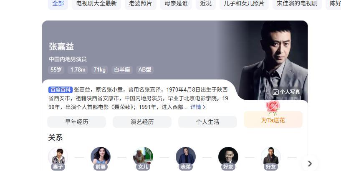This screenshot has width=341, height=171.
Task: Open the 个人生活 section button
Action: point(207,122)
